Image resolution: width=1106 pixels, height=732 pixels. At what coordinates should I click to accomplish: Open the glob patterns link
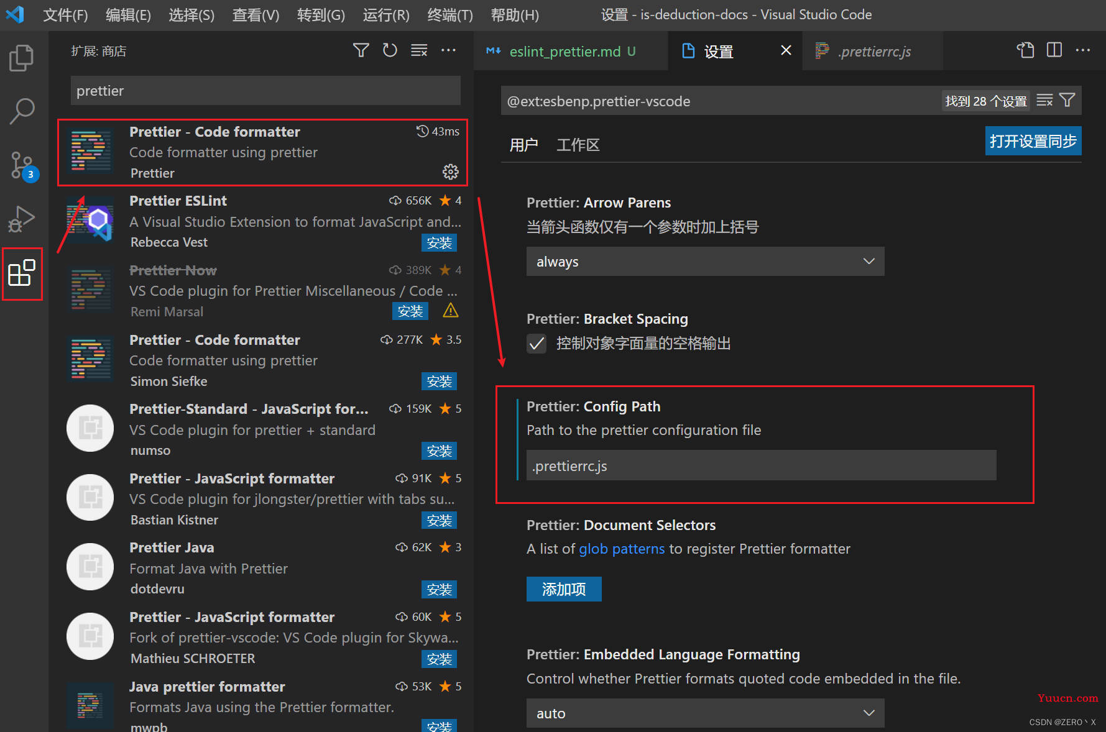pyautogui.click(x=622, y=549)
